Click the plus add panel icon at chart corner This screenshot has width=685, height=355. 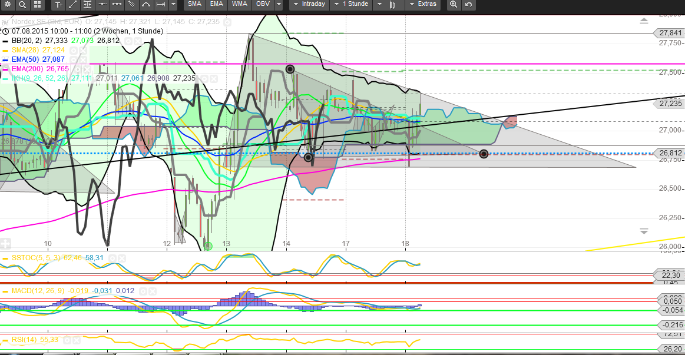coord(5,244)
